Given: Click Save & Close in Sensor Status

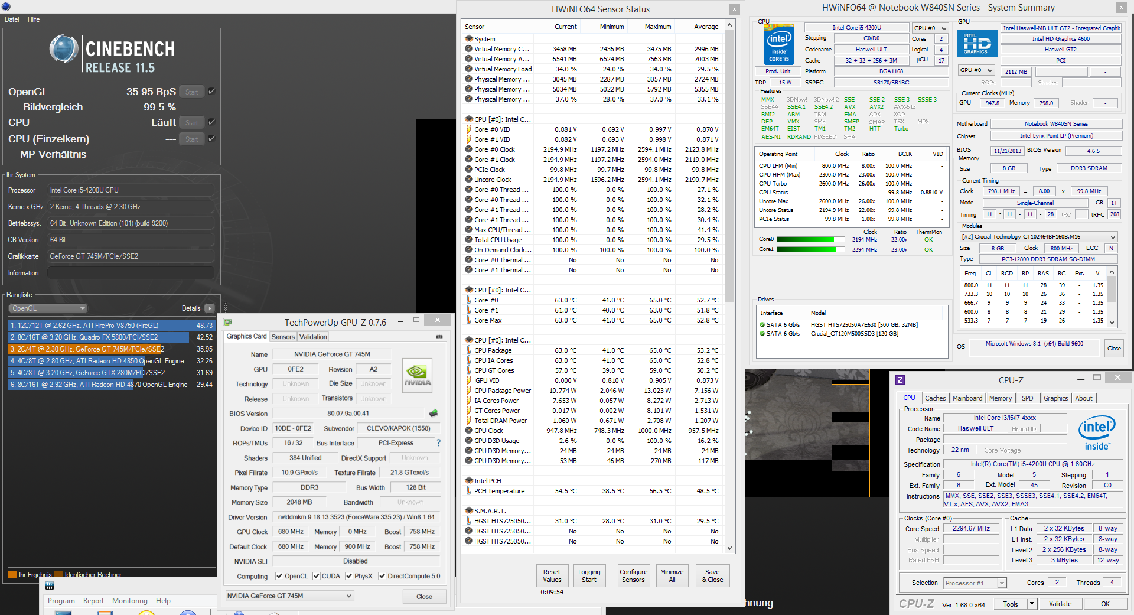Looking at the screenshot, I should coord(712,576).
